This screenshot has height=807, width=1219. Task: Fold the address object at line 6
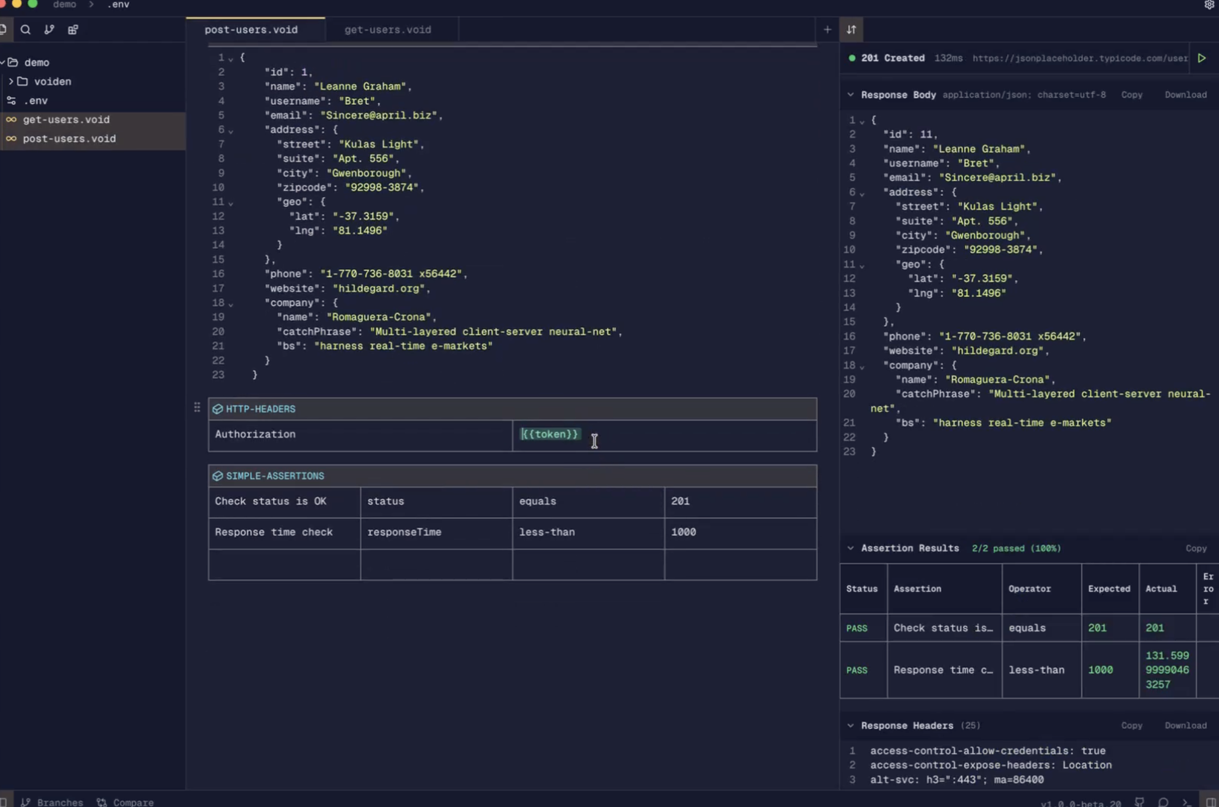(231, 131)
